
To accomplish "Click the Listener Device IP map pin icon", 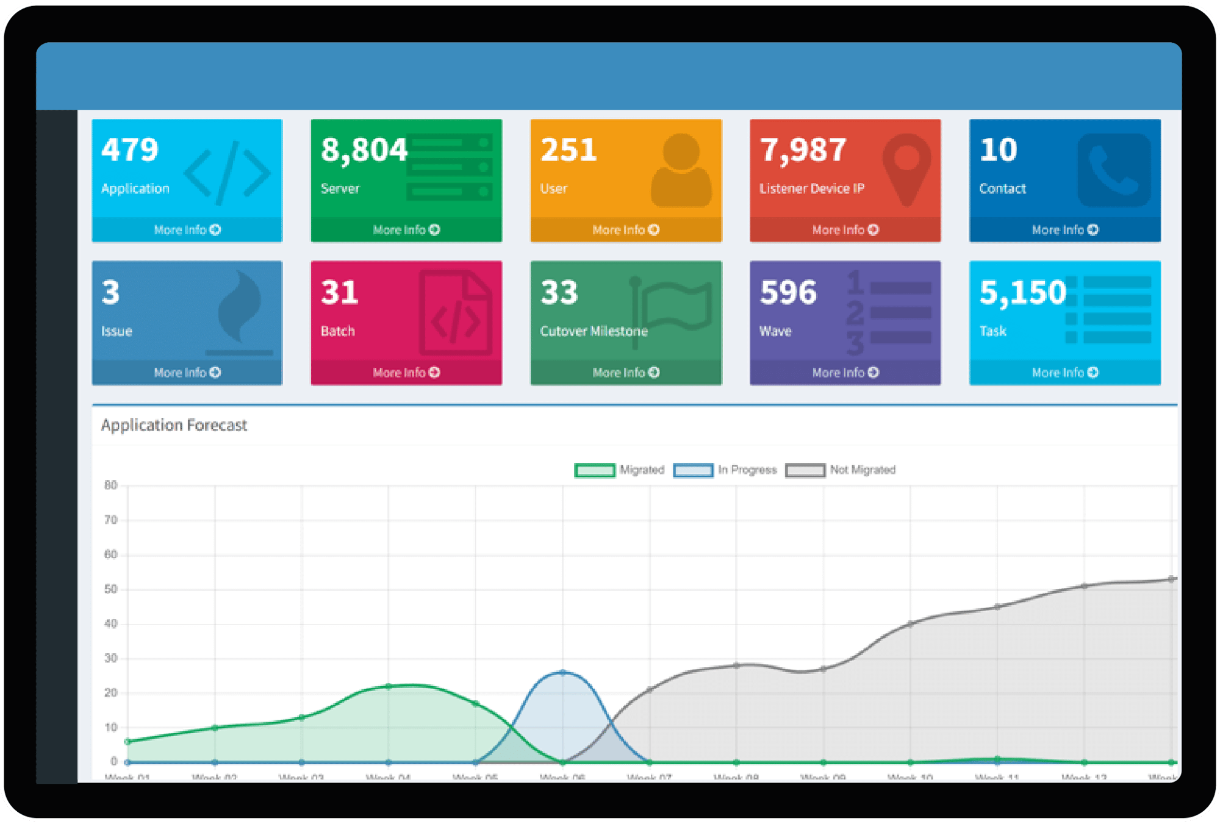I will pos(906,170).
